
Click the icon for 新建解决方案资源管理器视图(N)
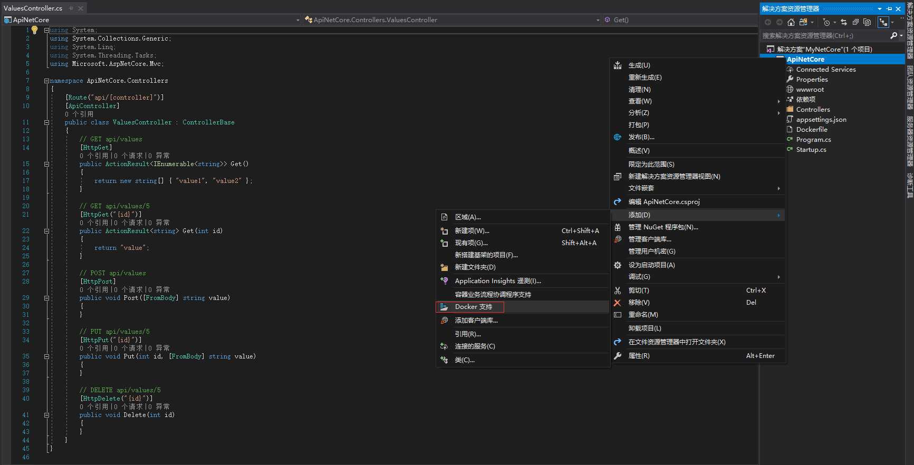618,177
